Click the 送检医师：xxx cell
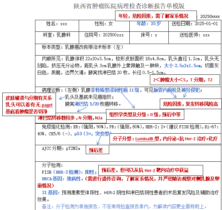Screen dimensions: 222x210 tap(195, 35)
